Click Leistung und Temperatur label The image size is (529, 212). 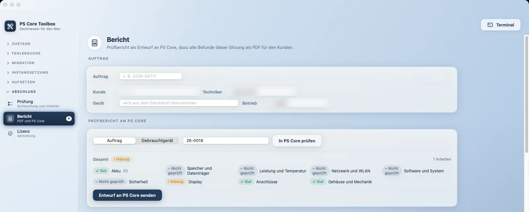pos(283,171)
